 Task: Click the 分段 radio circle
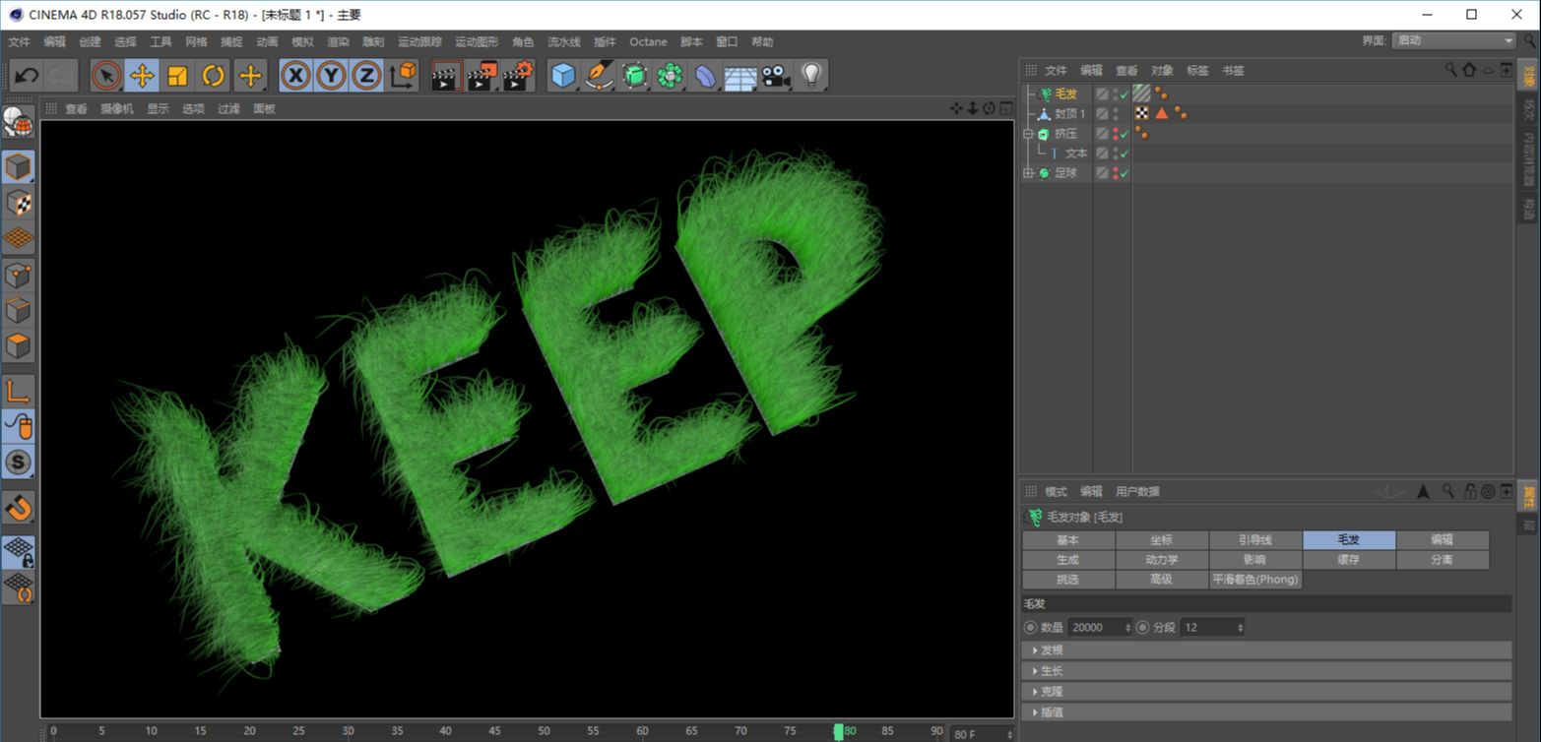[x=1143, y=627]
